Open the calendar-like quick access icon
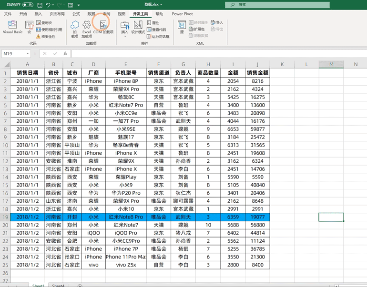The height and width of the screenshot is (287, 367). [x=70, y=5]
